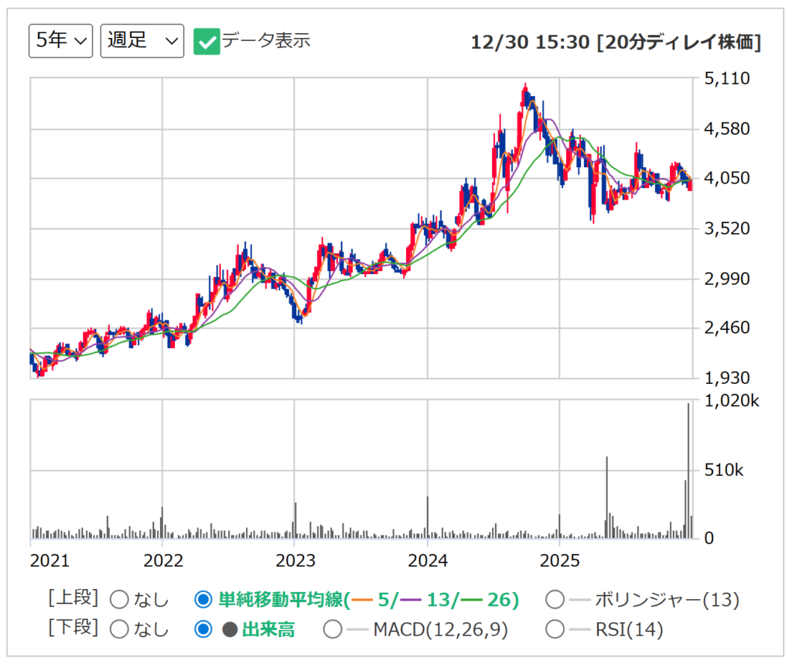
Task: Open the 週足 interval dropdown
Action: (x=142, y=41)
